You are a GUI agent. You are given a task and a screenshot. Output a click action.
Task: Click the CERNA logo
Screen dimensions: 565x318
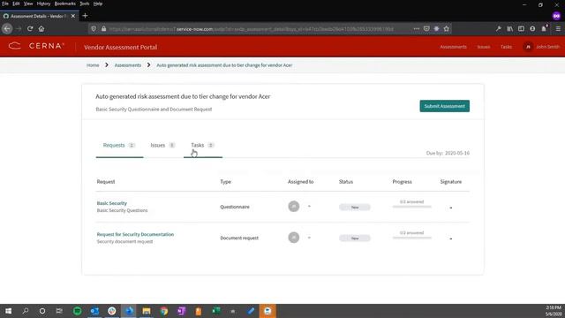(x=36, y=46)
